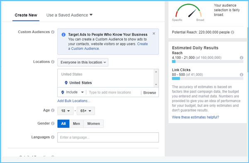The width and height of the screenshot is (249, 163).
Task: Click the Enter a language input field
Action: (x=108, y=137)
